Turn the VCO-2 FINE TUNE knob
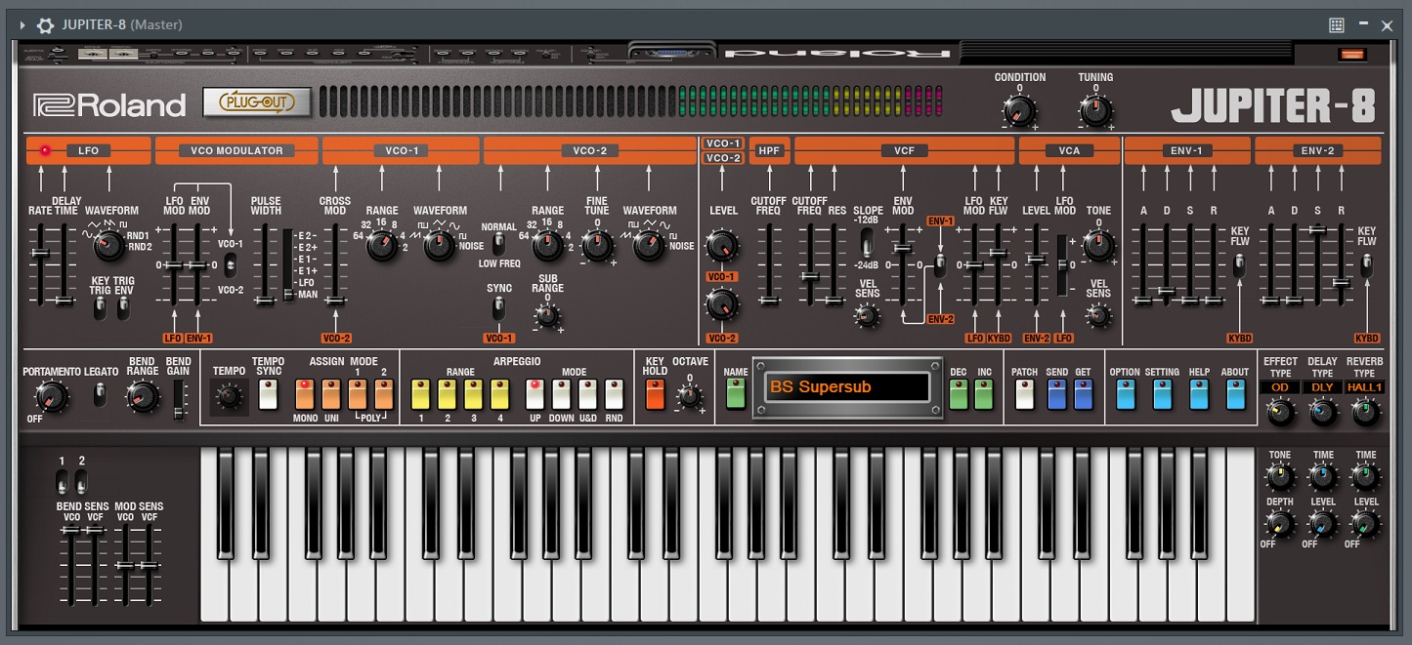1412x645 pixels. [597, 246]
